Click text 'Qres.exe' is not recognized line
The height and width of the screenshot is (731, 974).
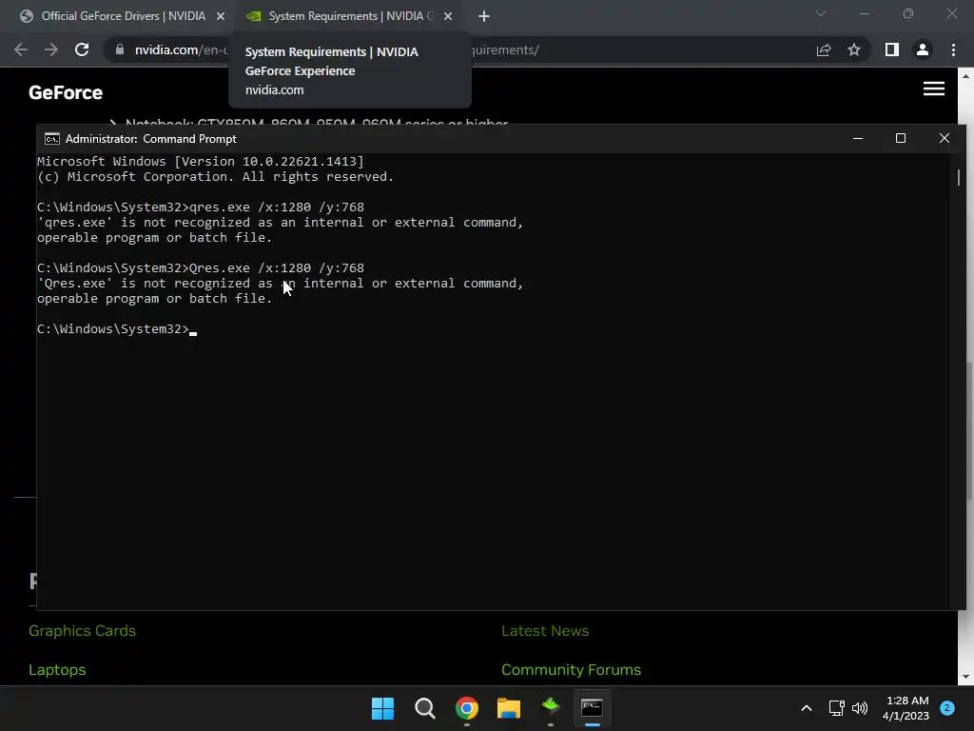(x=281, y=284)
